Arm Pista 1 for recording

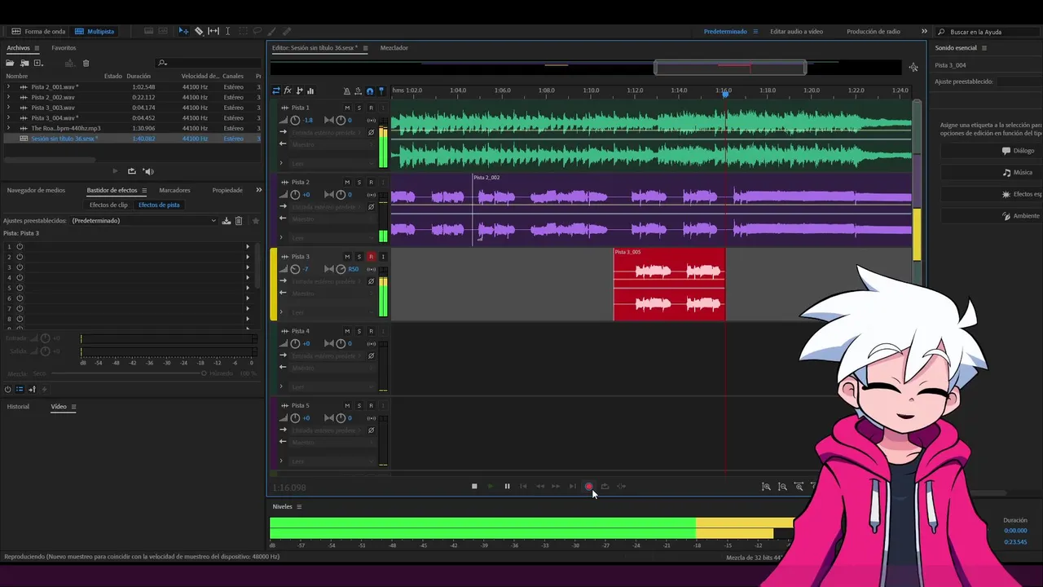pos(371,108)
